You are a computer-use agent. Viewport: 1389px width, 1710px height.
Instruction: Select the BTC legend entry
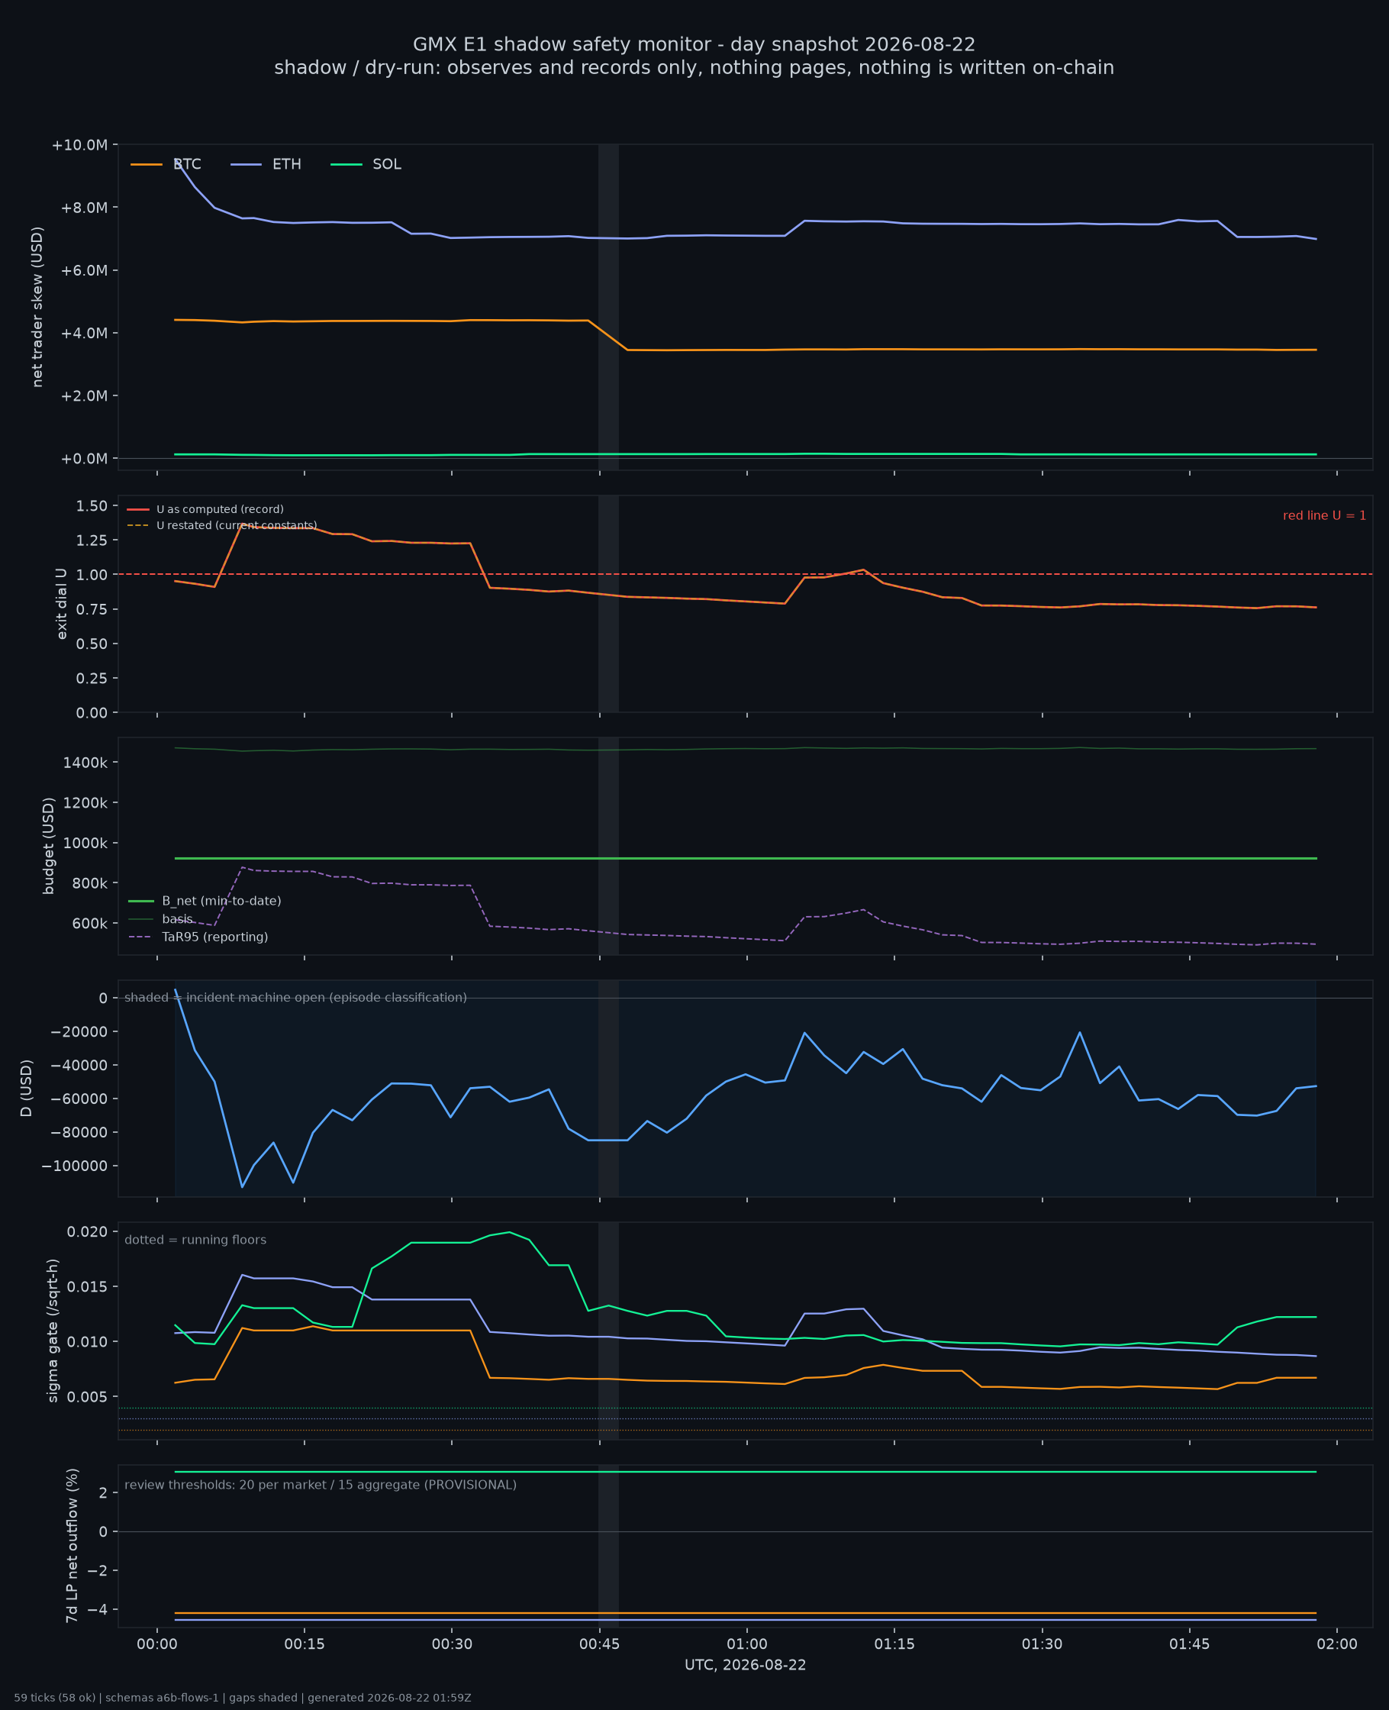coord(166,164)
